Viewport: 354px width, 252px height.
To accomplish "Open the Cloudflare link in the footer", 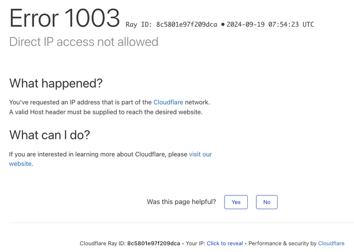I will (331, 243).
